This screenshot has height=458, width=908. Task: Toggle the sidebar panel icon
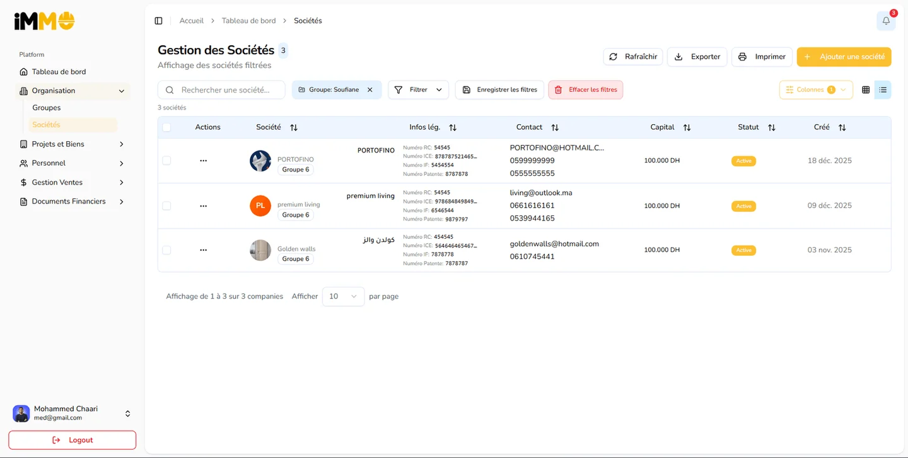tap(158, 21)
